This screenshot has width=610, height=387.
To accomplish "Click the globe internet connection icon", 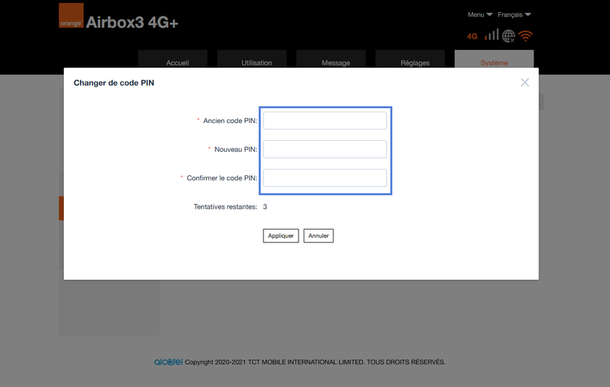I will 509,36.
